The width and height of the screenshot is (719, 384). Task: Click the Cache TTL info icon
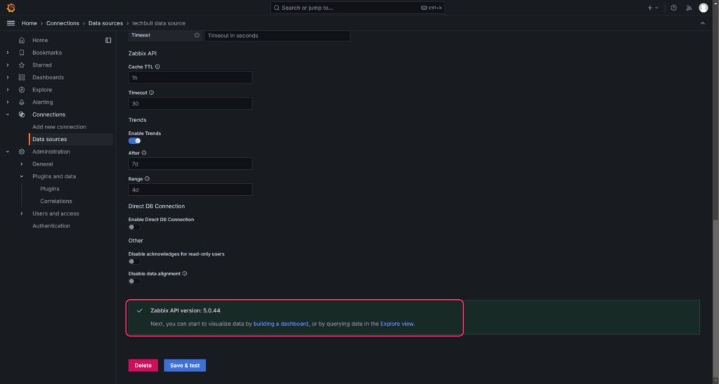click(x=157, y=67)
